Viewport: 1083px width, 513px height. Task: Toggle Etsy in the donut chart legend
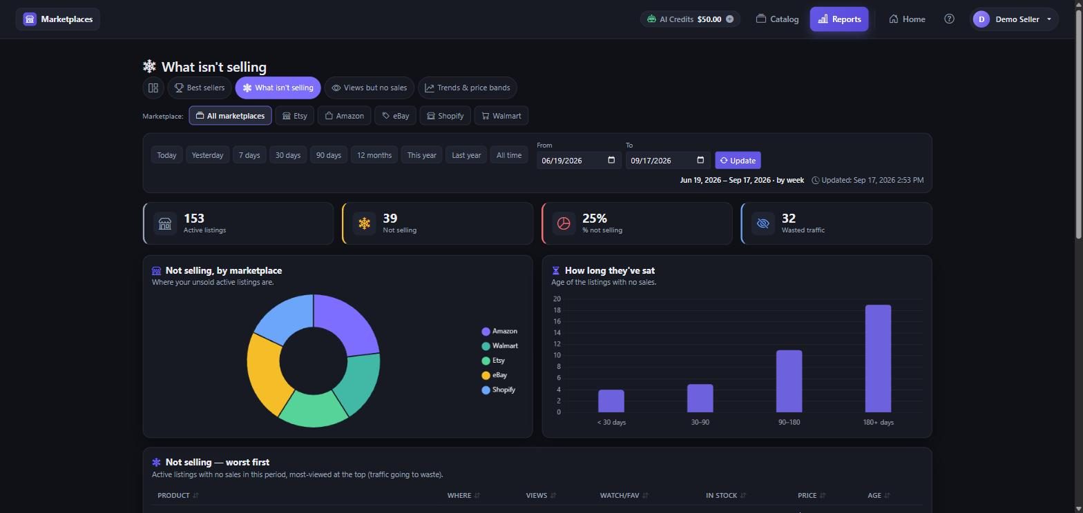[x=493, y=361]
